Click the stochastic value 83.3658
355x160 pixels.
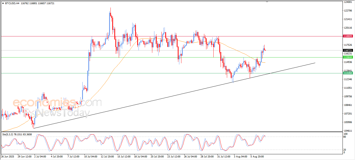click(28, 135)
